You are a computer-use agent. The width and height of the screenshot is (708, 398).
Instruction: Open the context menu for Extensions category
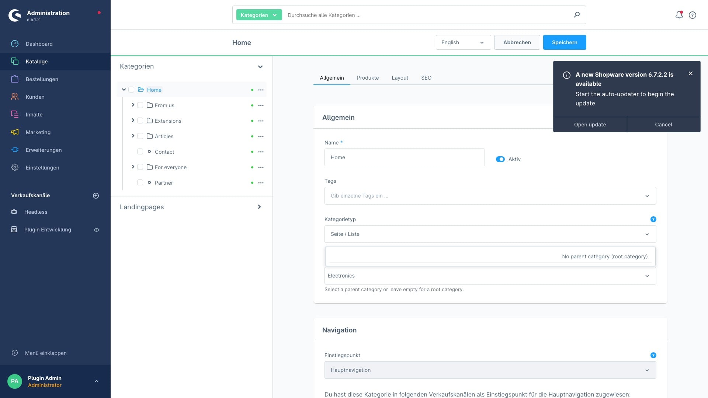click(261, 121)
